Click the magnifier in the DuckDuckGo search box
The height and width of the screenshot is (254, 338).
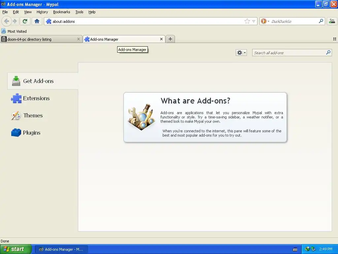click(321, 21)
